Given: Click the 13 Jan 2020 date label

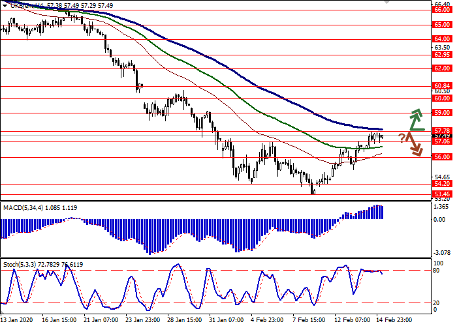Looking at the screenshot, I should 16,321.
